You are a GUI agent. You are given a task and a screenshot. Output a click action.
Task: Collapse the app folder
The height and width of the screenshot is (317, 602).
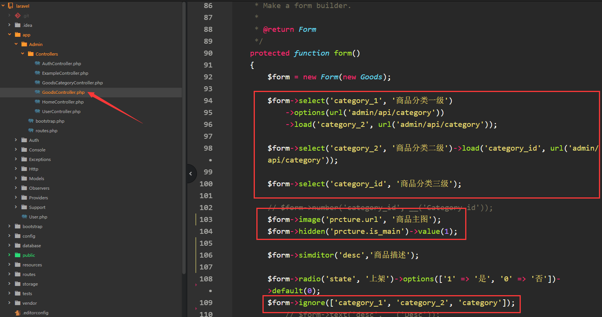10,34
